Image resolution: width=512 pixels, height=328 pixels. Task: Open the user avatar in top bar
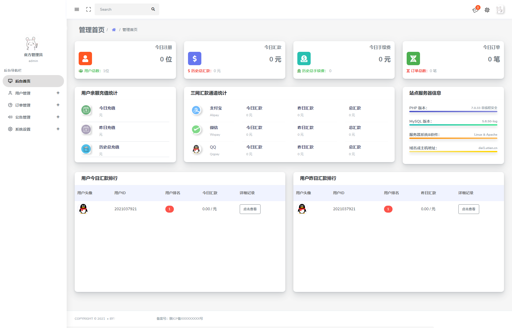pyautogui.click(x=499, y=10)
